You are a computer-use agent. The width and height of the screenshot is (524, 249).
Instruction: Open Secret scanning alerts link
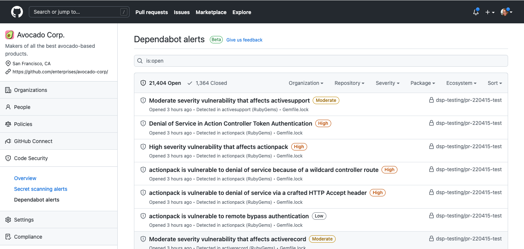click(x=41, y=189)
